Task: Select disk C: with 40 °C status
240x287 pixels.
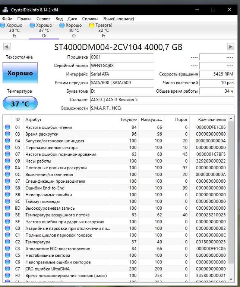Action: tap(74, 30)
